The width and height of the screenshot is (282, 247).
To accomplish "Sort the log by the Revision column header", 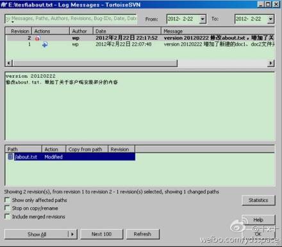I will pos(19,31).
